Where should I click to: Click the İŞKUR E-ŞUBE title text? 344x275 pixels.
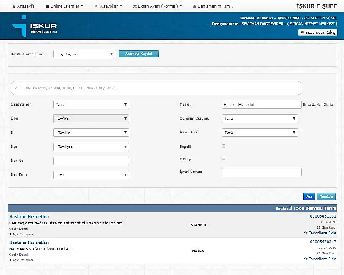(317, 6)
